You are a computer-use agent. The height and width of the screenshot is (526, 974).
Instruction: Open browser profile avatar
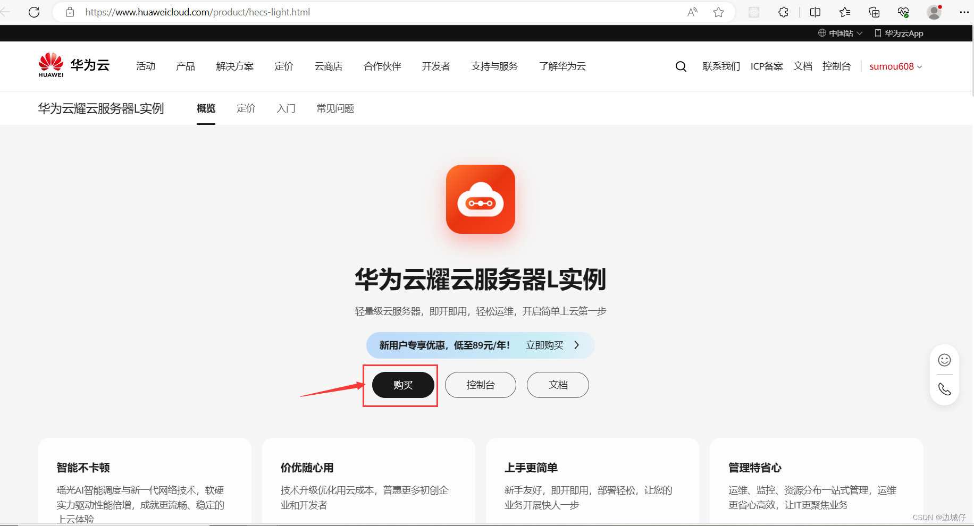934,12
